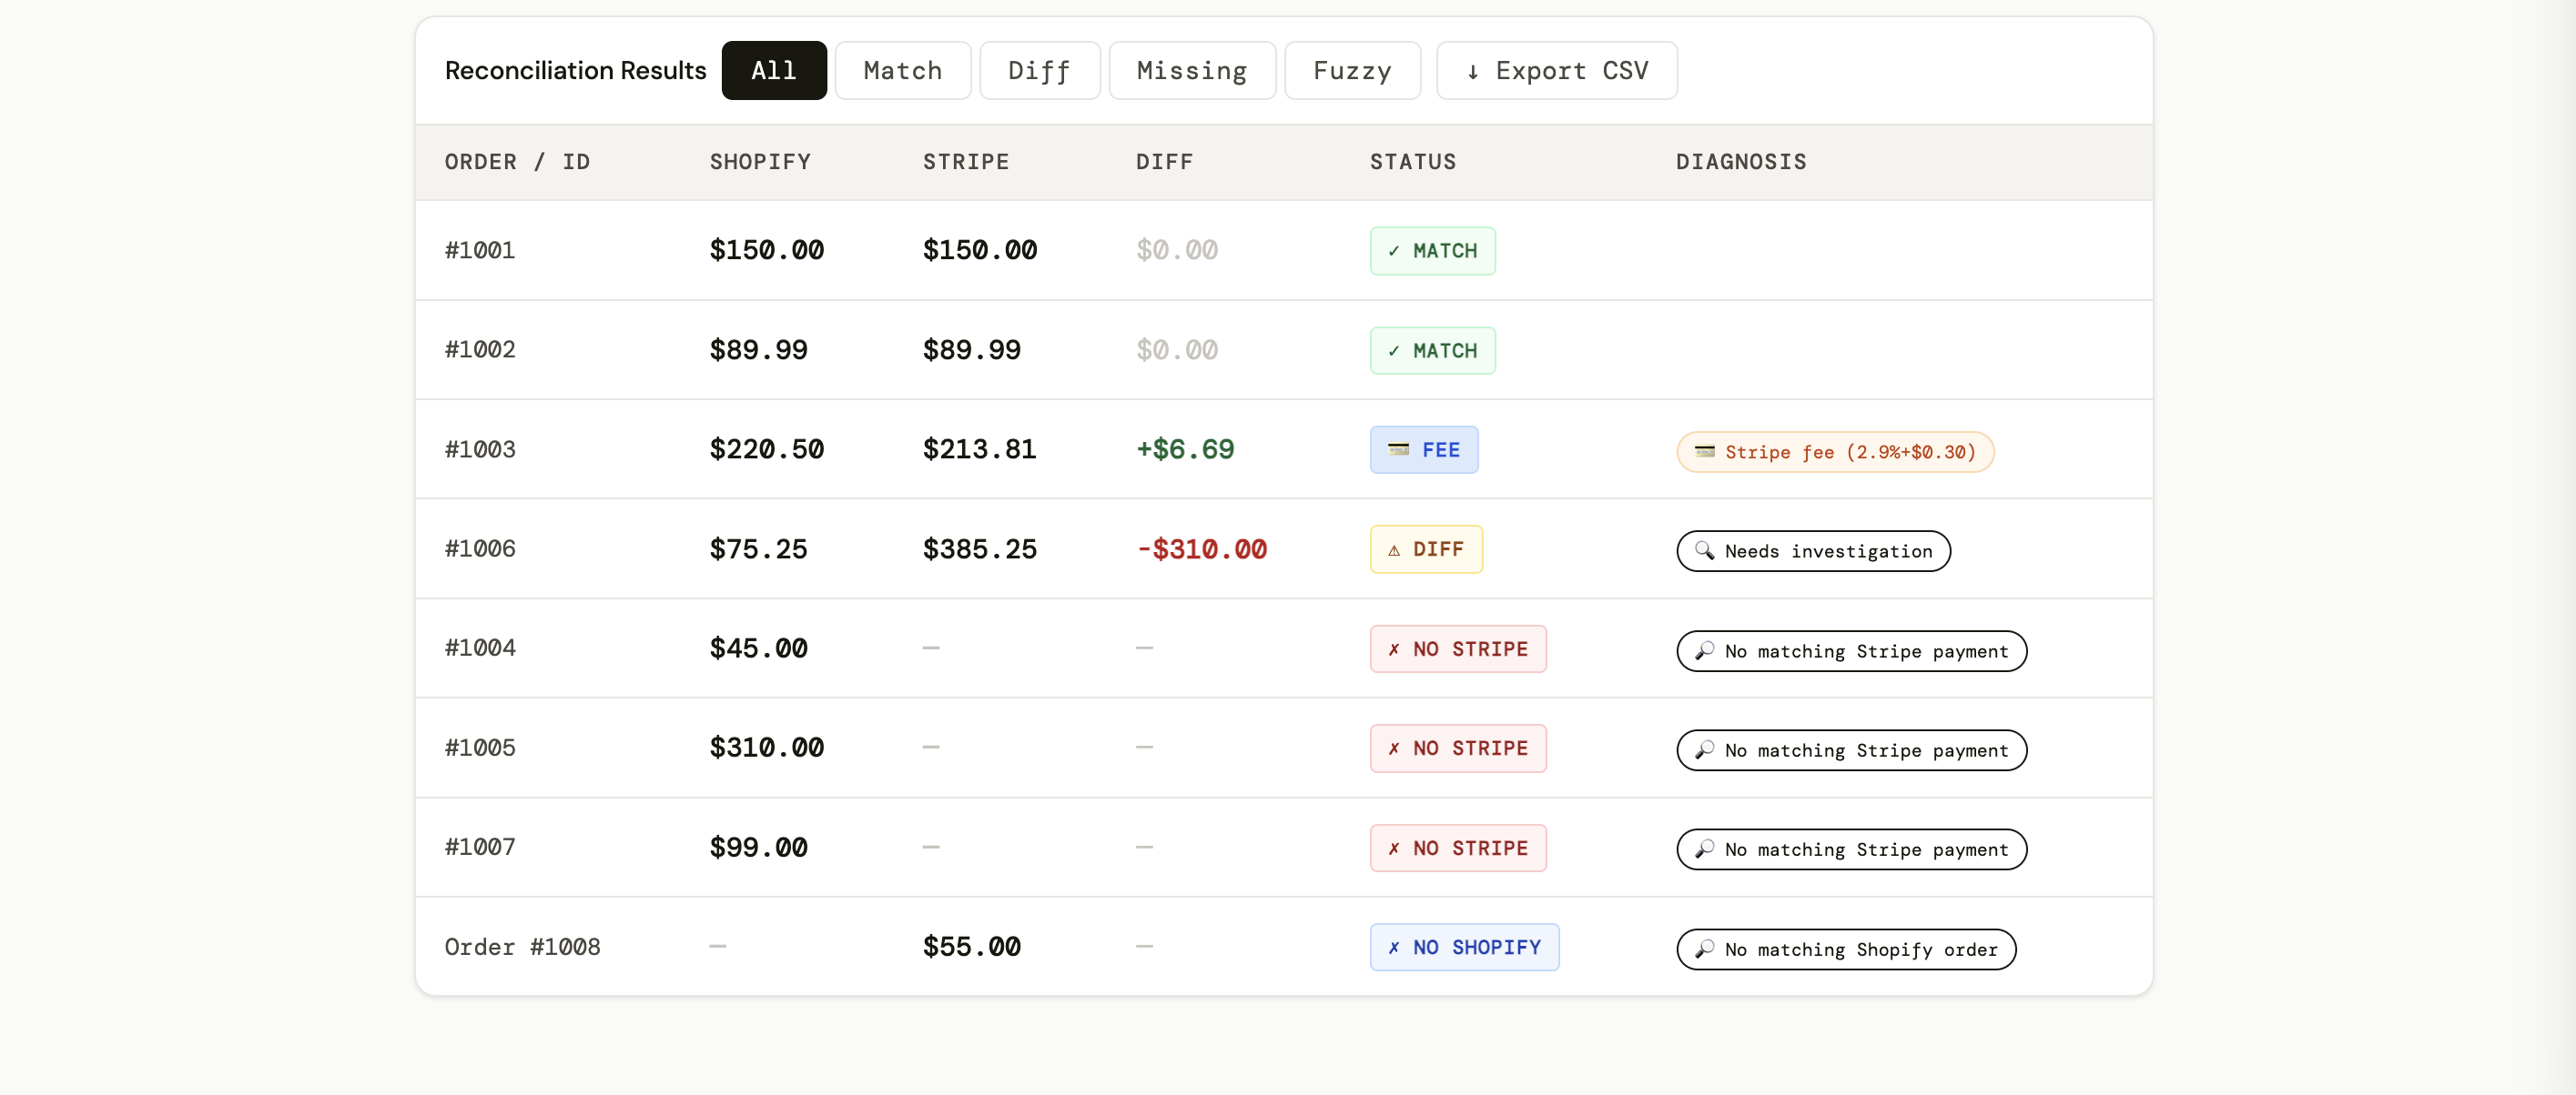Viewport: 2576px width, 1095px height.
Task: Click the X icon in #1004 NO STRIPE badge
Action: click(x=1393, y=649)
